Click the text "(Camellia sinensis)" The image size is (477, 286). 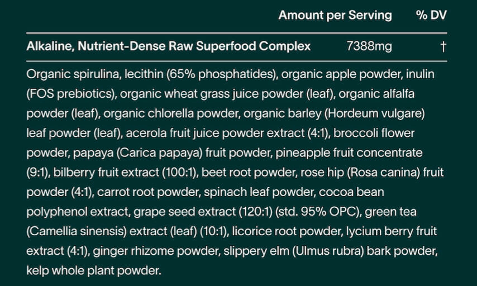click(77, 231)
